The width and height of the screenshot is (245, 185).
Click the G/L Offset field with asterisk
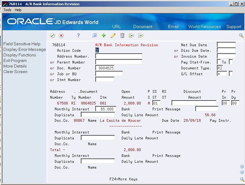(222, 74)
